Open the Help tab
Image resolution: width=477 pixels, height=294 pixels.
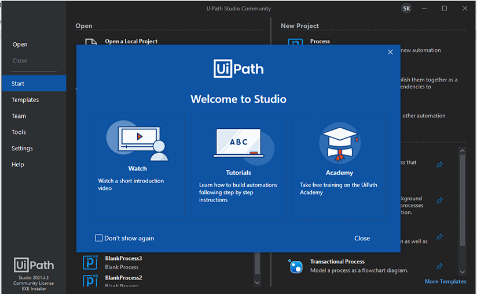(17, 165)
